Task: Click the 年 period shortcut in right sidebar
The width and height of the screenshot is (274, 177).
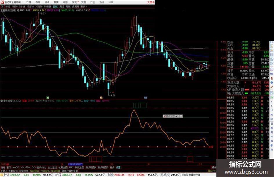Action: click(x=272, y=150)
